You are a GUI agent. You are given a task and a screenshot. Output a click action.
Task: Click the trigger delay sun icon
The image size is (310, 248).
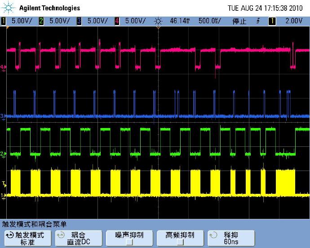[x=158, y=21]
